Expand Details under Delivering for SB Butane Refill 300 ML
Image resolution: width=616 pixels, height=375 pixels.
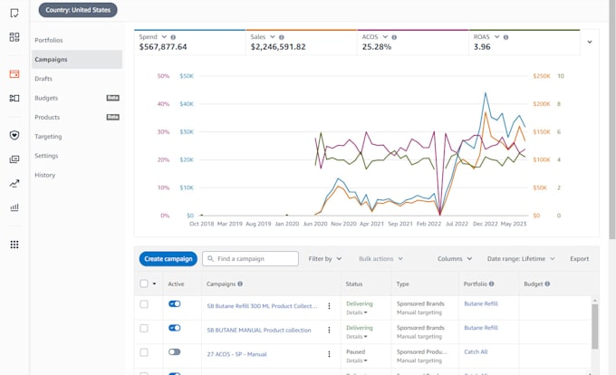point(357,313)
